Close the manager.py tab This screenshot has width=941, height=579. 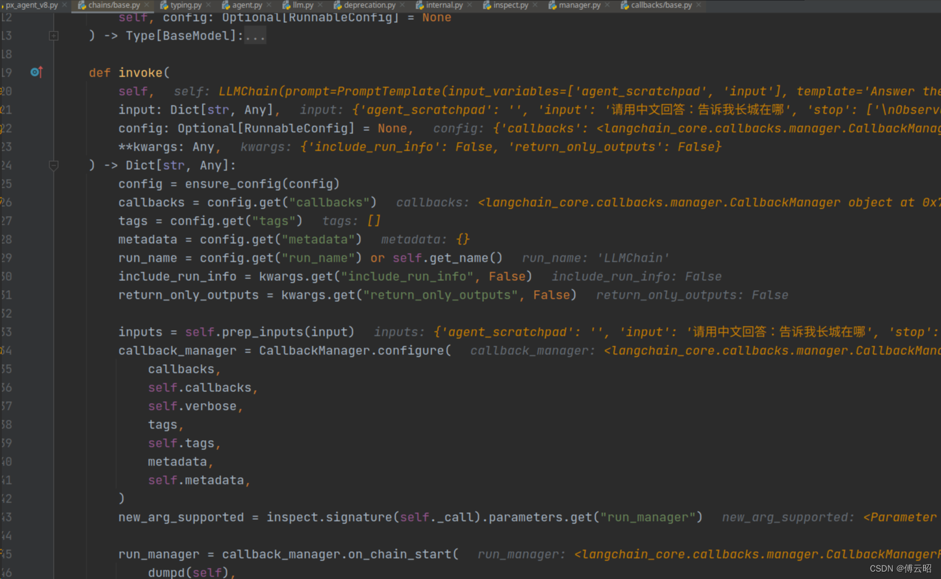607,5
